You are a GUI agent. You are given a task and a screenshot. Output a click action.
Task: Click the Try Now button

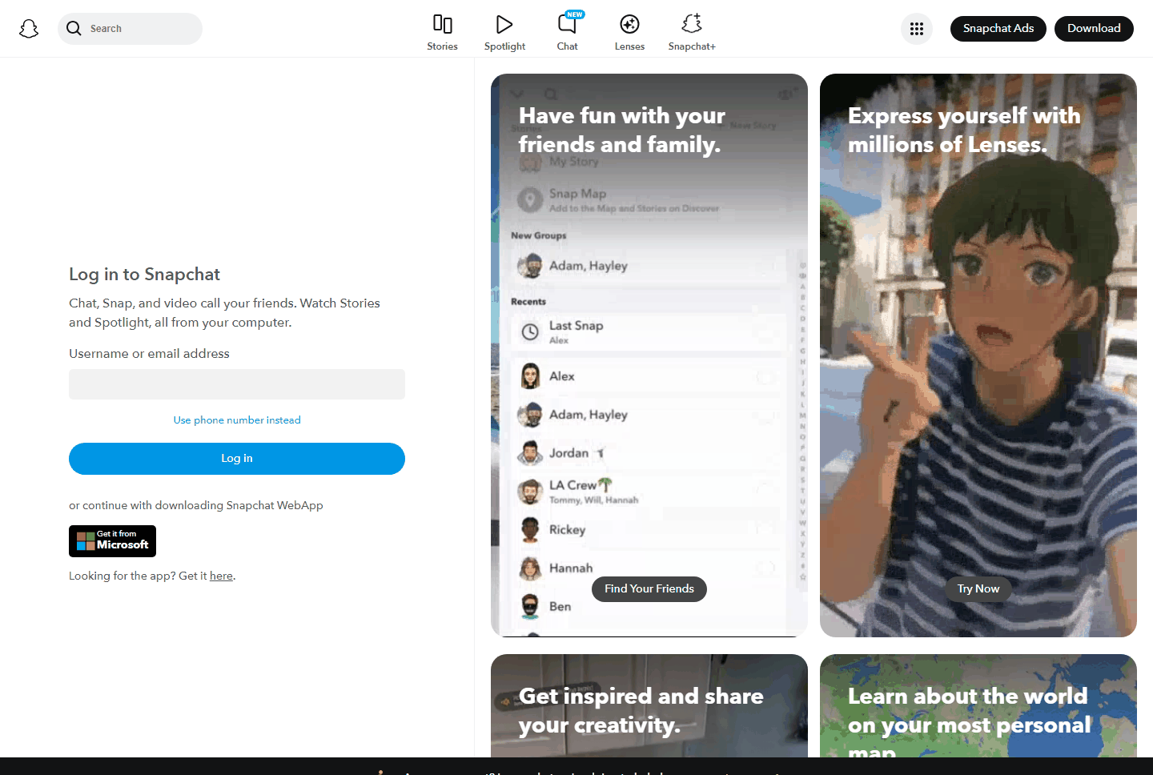978,589
